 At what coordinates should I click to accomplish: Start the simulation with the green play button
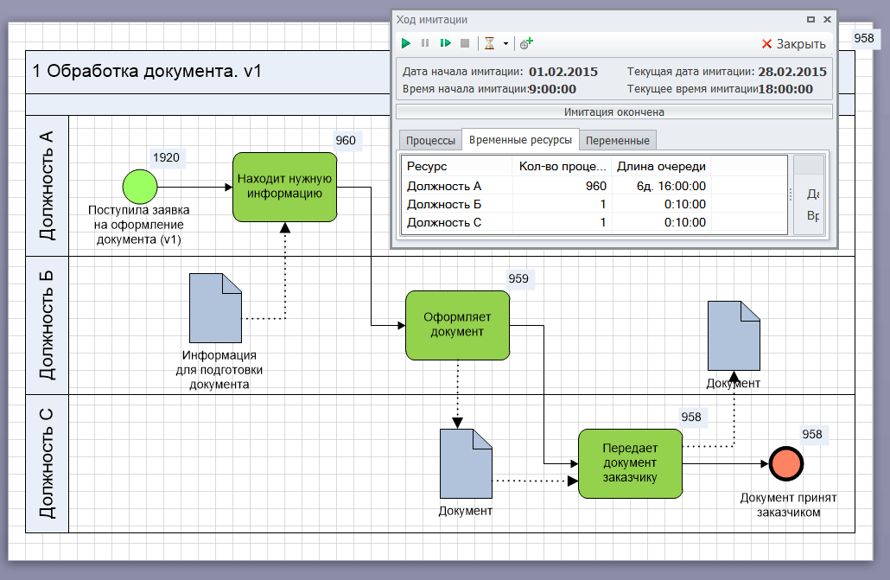(x=406, y=43)
